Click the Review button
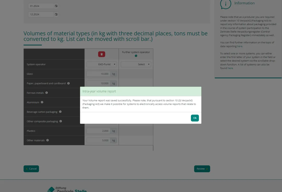The image size is (282, 192). [202, 169]
